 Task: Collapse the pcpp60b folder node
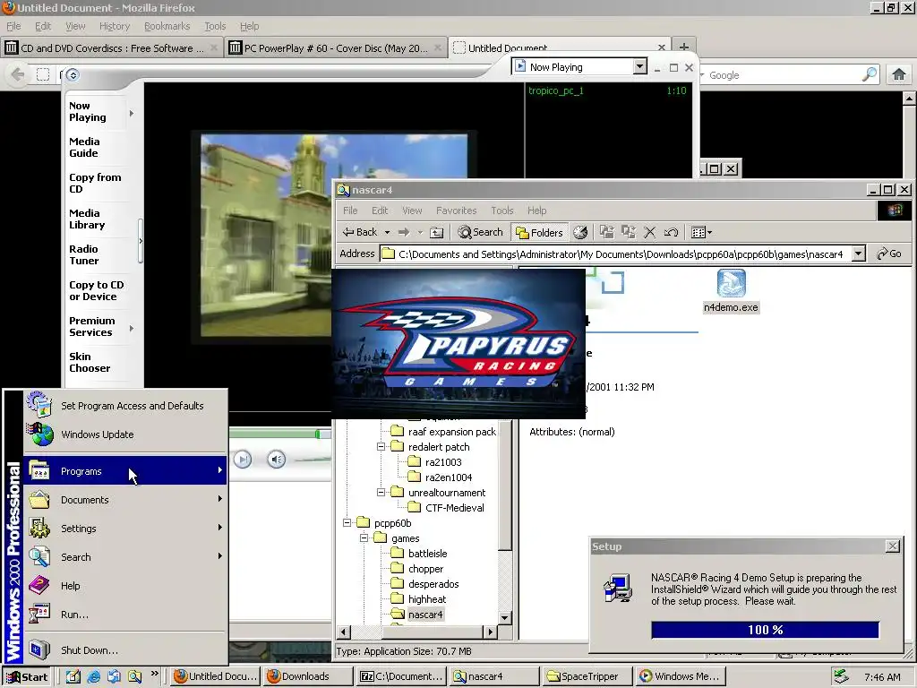[x=347, y=522]
